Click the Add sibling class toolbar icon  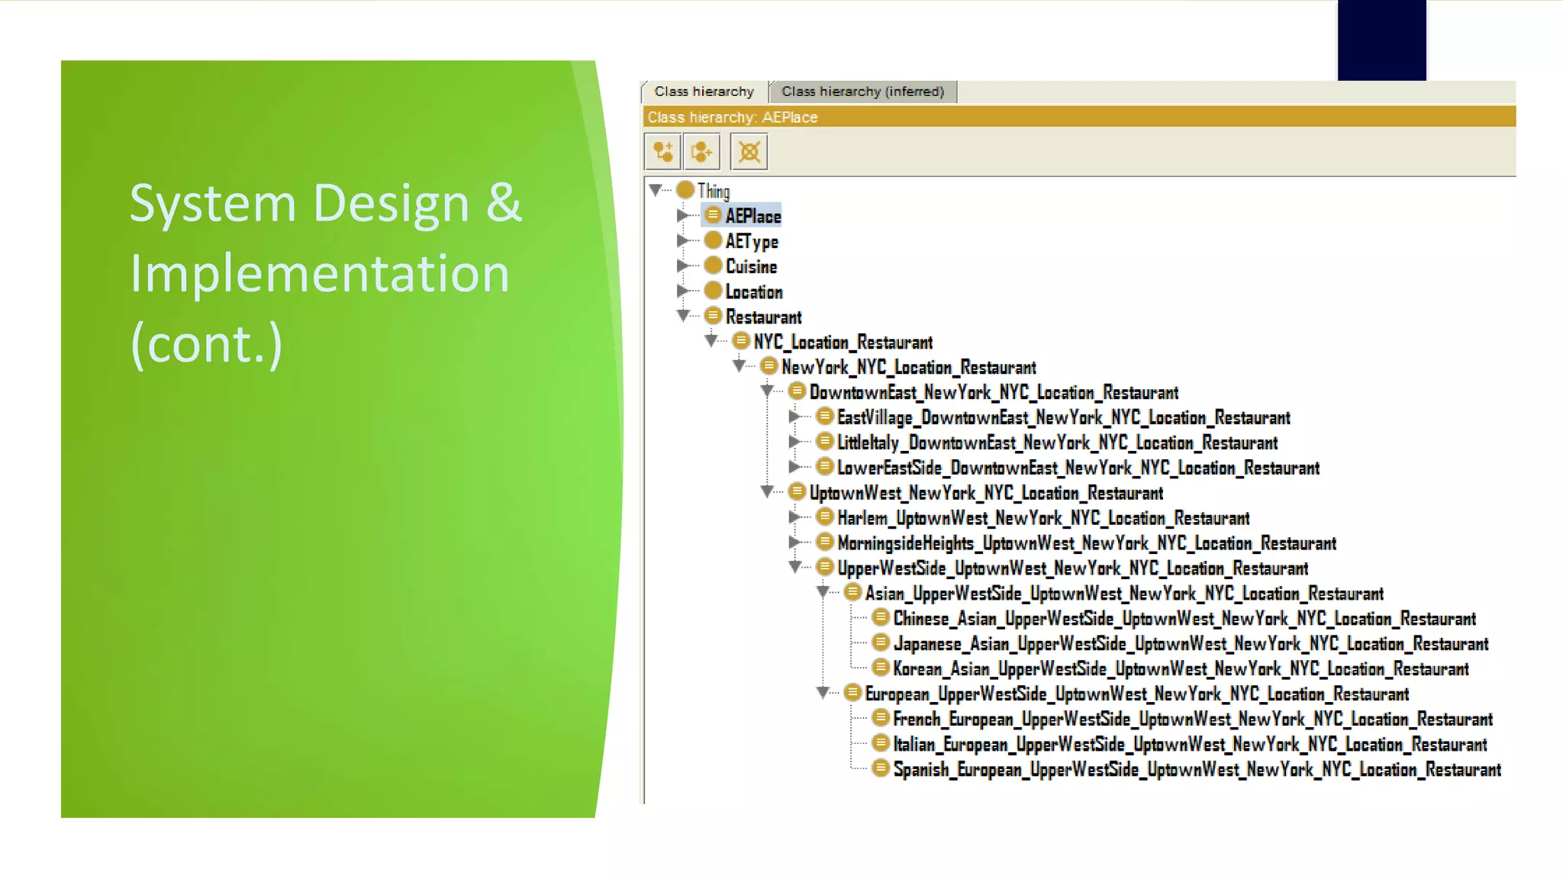pyautogui.click(x=702, y=152)
